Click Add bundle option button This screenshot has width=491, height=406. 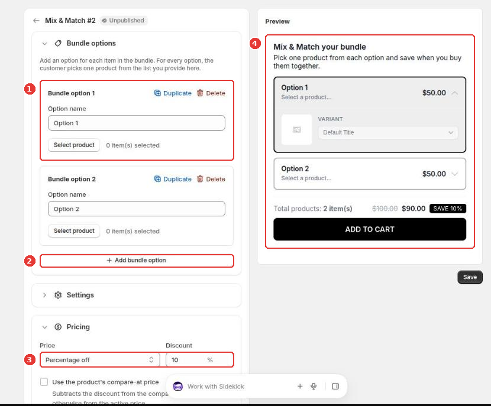(137, 261)
